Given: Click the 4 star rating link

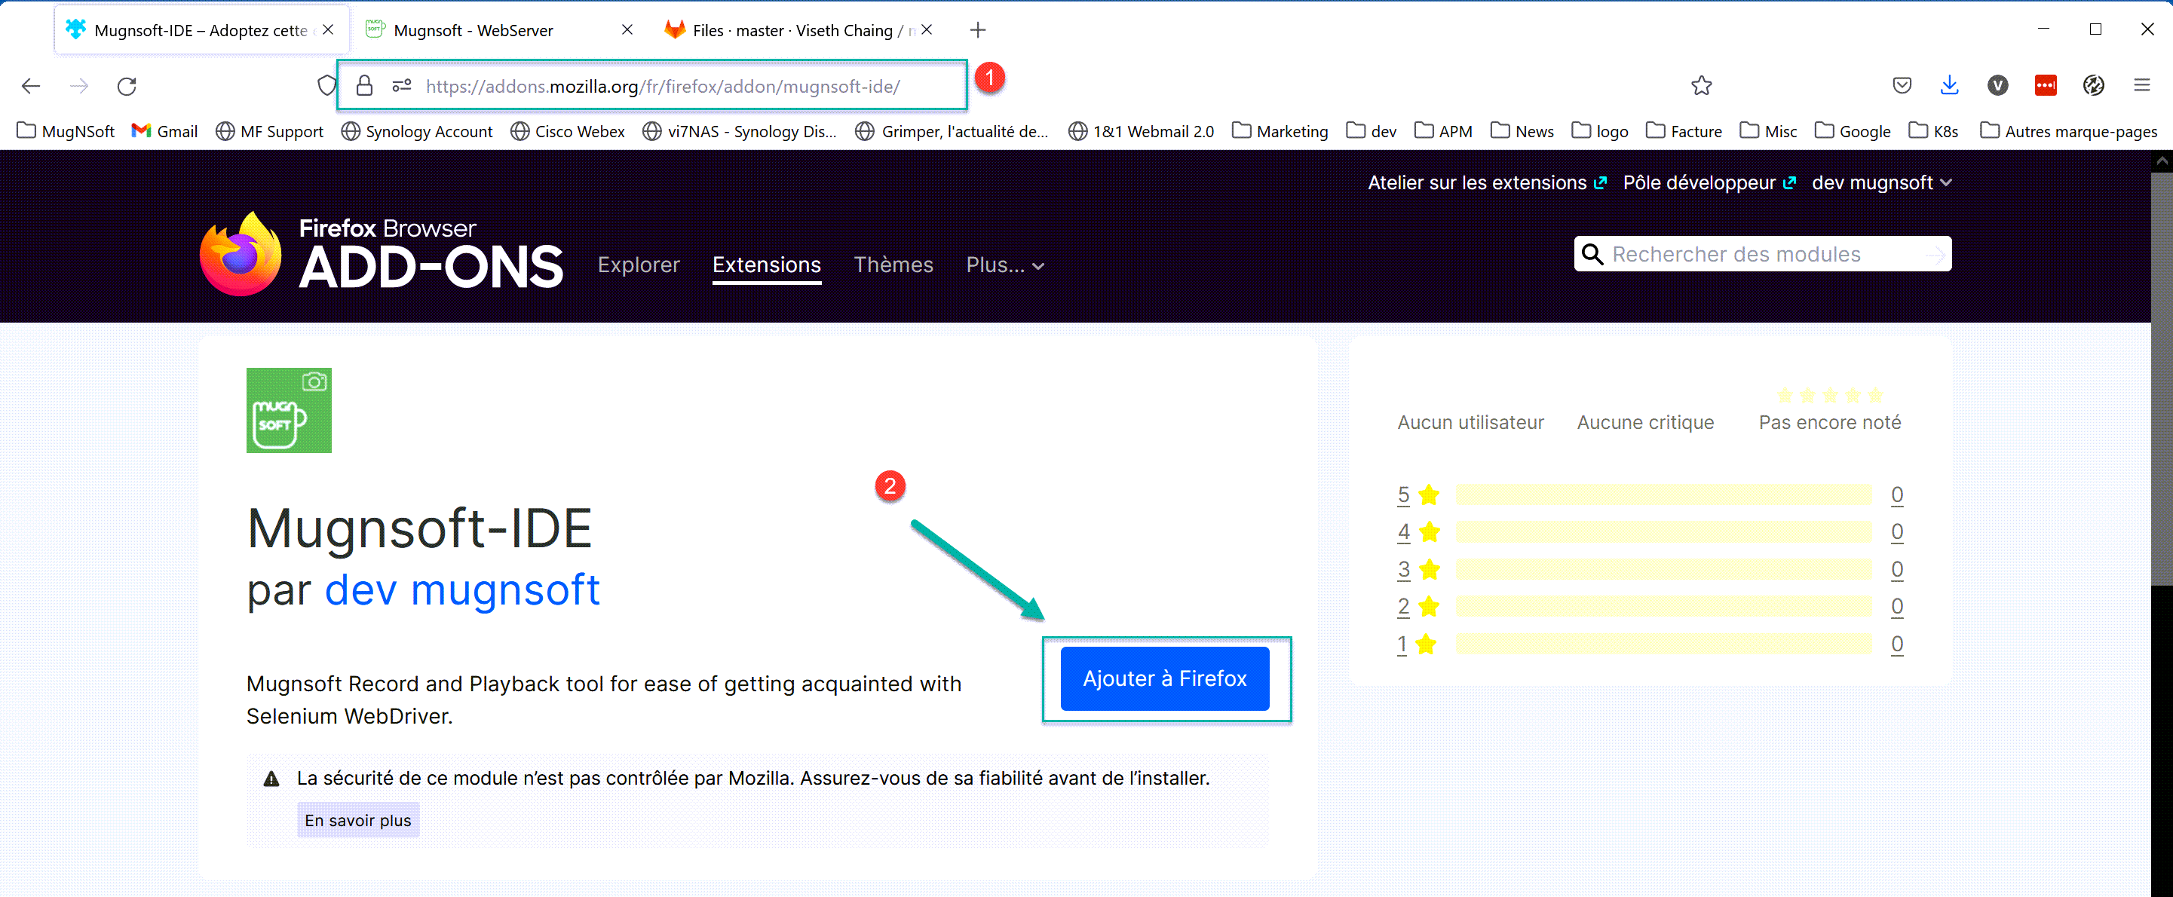Looking at the screenshot, I should 1404,533.
